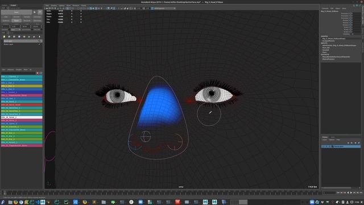This screenshot has width=364, height=205.
Task: Toggle the enabled icon on the second layer row
Action: click(x=39, y=44)
